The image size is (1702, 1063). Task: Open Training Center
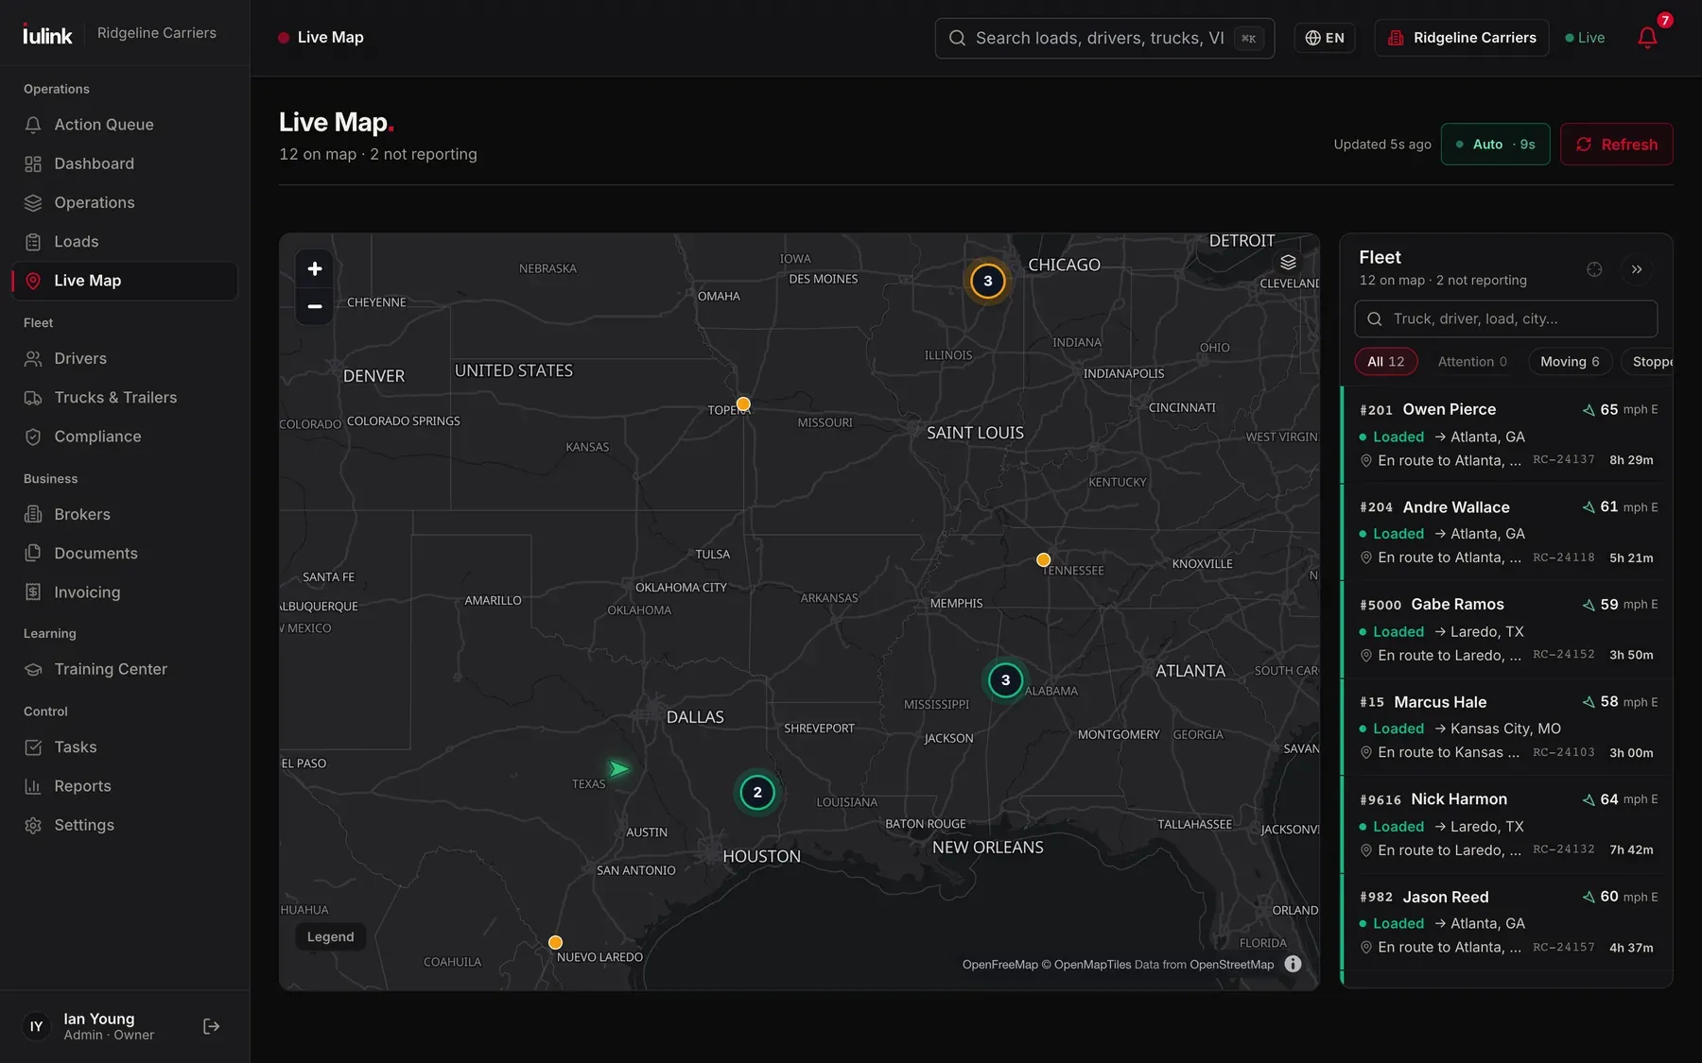[x=125, y=669]
